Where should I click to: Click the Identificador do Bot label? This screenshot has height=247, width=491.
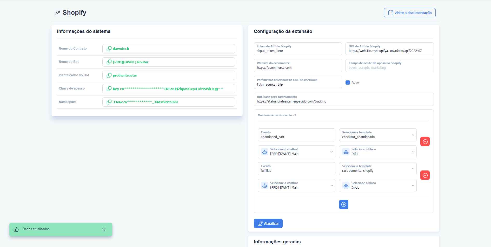(74, 75)
